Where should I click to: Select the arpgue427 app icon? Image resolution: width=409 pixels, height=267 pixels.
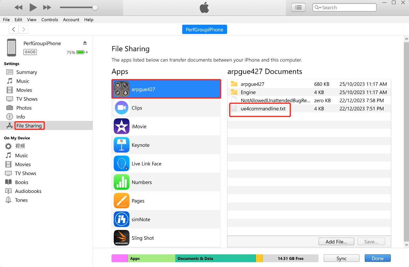(121, 89)
